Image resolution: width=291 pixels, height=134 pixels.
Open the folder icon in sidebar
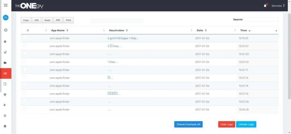coord(5,63)
